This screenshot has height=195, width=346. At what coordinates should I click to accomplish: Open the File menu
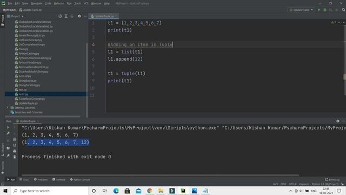tap(10, 4)
